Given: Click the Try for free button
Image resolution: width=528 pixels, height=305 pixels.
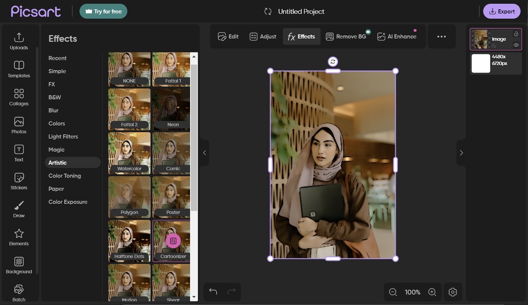Looking at the screenshot, I should 104,11.
